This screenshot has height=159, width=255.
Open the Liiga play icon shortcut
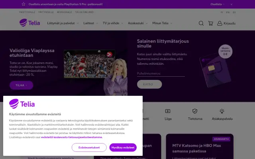(x=168, y=111)
